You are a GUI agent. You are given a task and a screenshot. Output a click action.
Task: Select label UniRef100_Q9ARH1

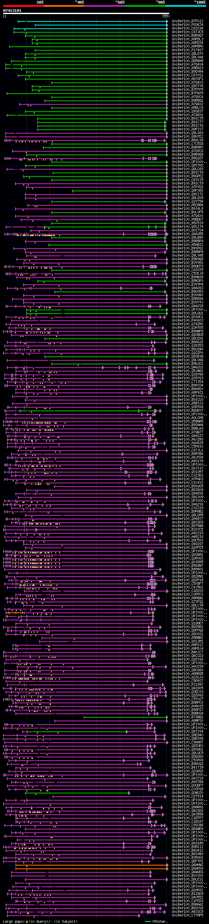(x=187, y=807)
